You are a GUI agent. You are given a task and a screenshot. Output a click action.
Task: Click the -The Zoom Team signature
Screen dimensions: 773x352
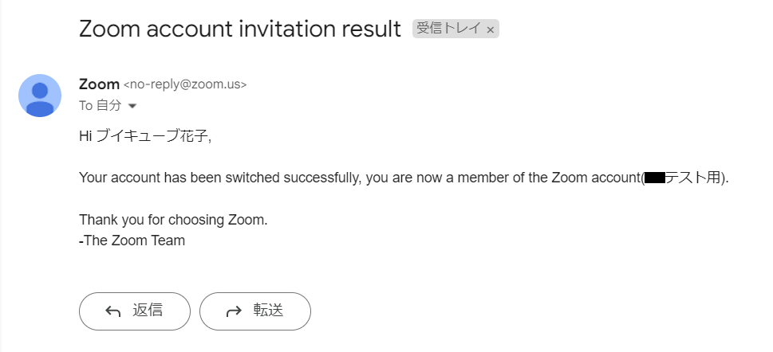coord(132,241)
